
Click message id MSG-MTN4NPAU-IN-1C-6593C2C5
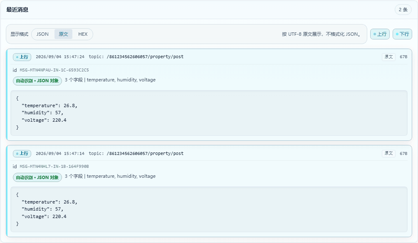coord(54,70)
